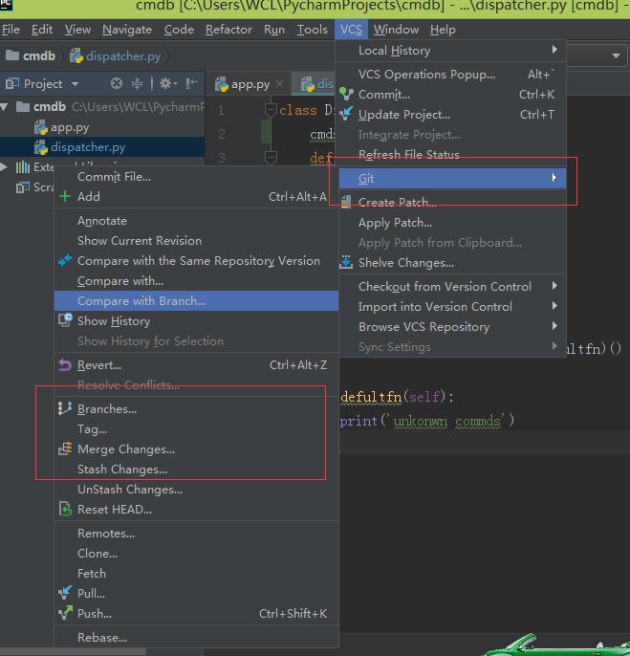Open VCS Operations Popup... entry
This screenshot has height=656, width=630.
point(452,74)
